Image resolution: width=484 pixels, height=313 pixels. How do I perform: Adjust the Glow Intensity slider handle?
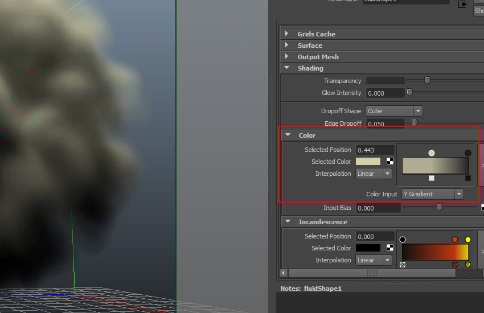(409, 92)
